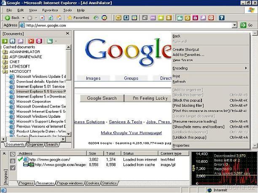Open the Google Images tab link
This screenshot has height=193, width=258.
point(93,78)
